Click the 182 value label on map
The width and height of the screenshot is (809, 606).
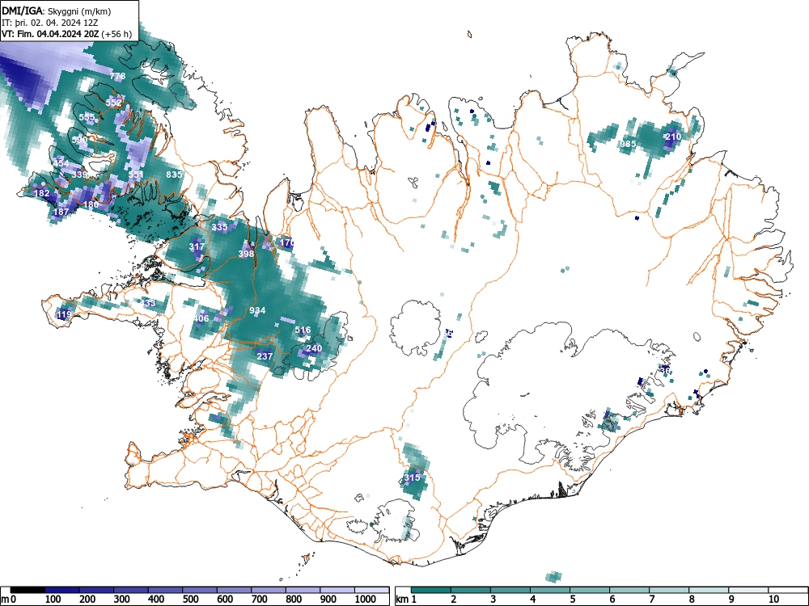click(x=42, y=193)
